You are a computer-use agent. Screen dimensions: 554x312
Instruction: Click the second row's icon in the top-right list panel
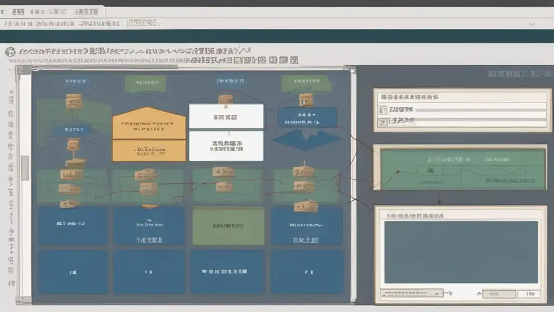(382, 122)
